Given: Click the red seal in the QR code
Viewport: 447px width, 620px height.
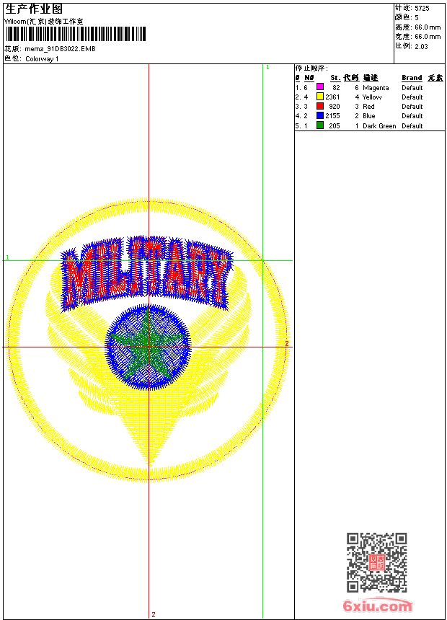Looking at the screenshot, I should (x=377, y=562).
